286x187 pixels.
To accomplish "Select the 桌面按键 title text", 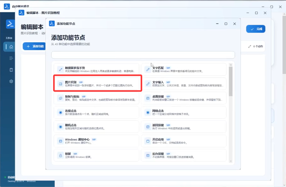I will point(158,97).
